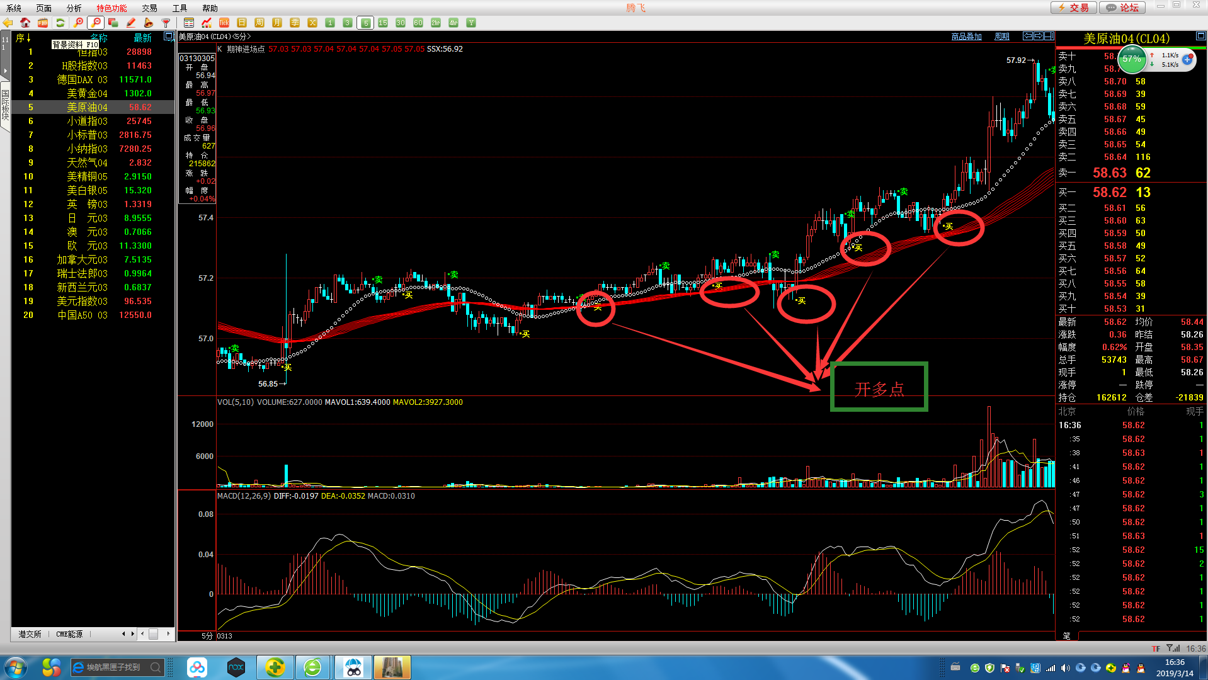Select the 5-minute period button
The width and height of the screenshot is (1208, 680).
(x=365, y=23)
